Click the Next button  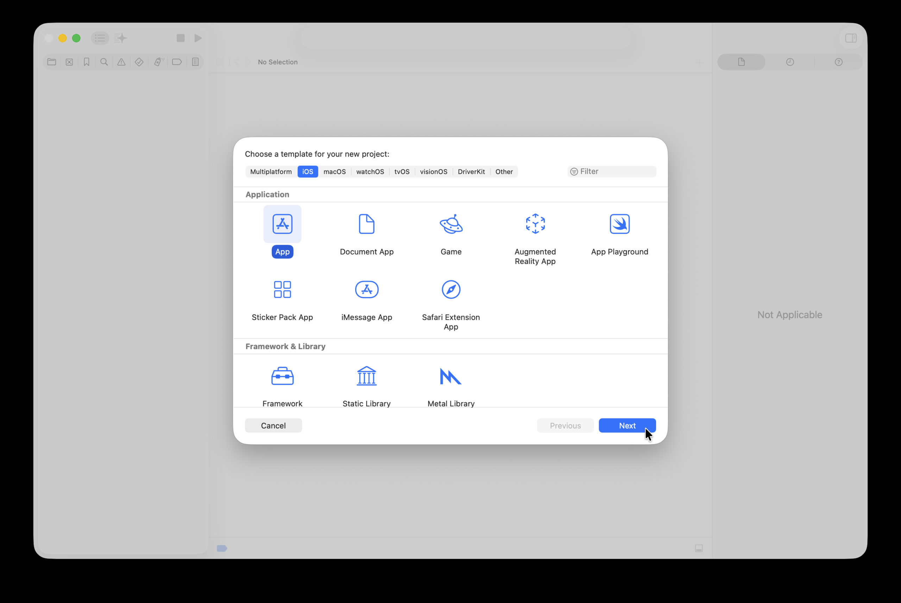click(x=627, y=425)
